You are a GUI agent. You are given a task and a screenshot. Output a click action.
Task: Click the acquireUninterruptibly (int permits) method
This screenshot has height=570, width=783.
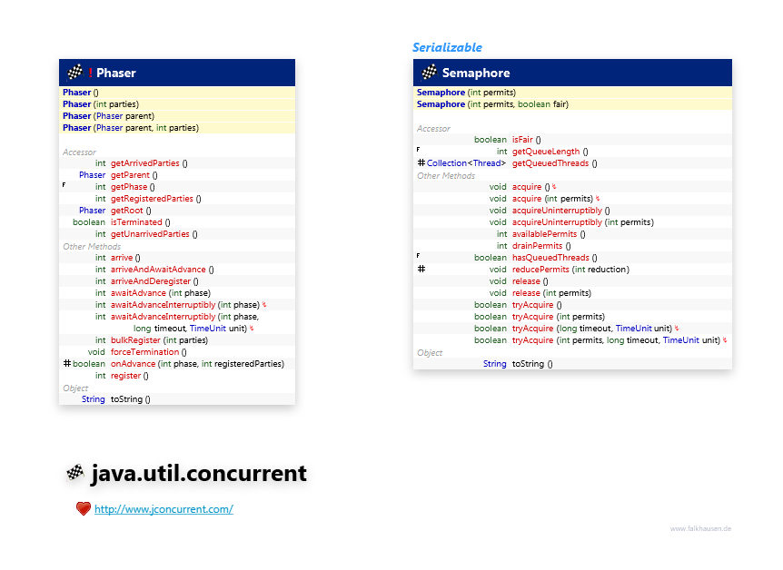556,222
